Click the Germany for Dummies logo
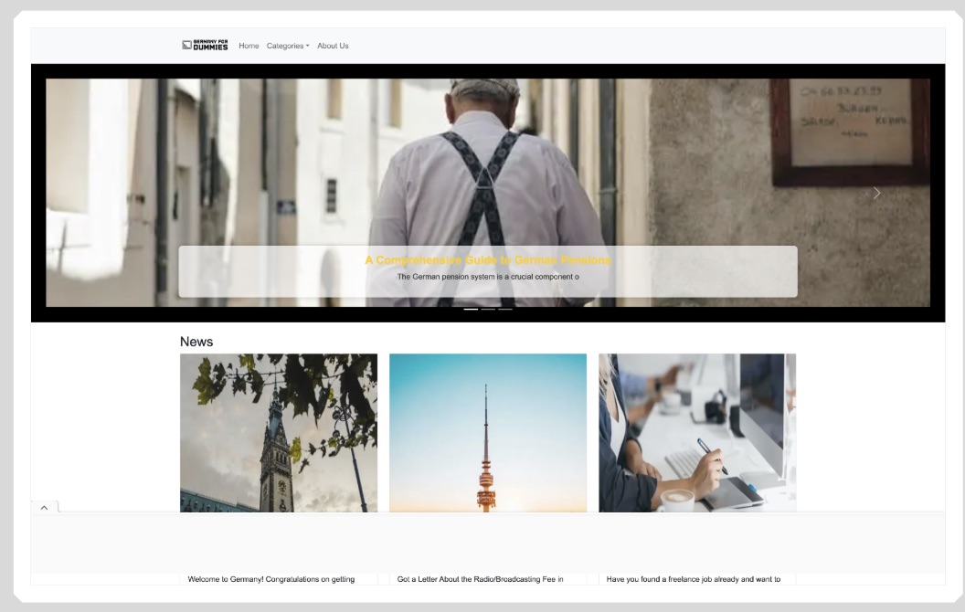The image size is (965, 612). pyautogui.click(x=205, y=46)
